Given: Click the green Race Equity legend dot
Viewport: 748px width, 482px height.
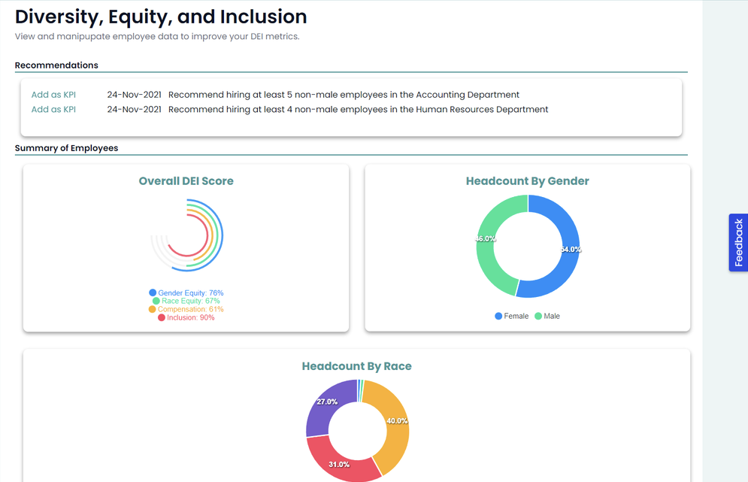Looking at the screenshot, I should (x=156, y=302).
